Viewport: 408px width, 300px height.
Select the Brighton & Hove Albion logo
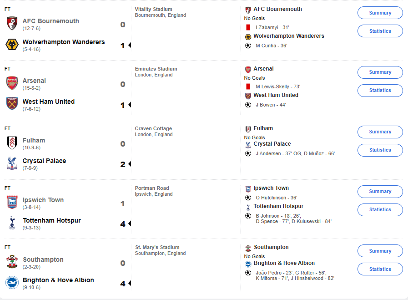point(12,283)
